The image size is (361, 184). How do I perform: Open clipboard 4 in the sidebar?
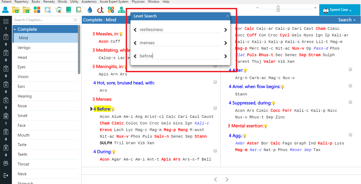(6, 84)
